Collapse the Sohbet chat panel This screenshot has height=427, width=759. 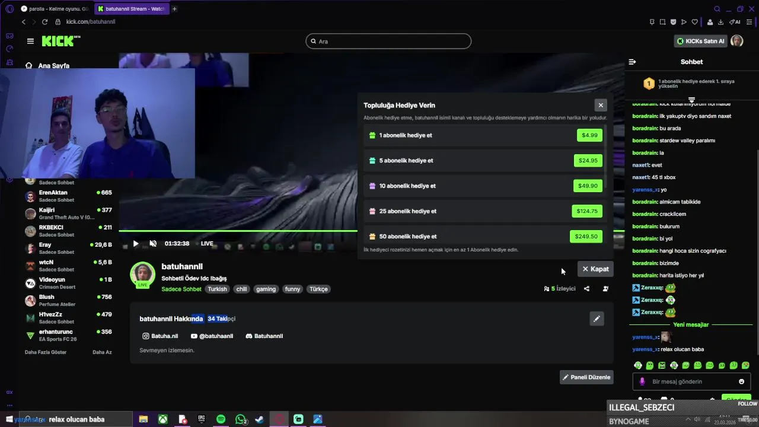(632, 62)
